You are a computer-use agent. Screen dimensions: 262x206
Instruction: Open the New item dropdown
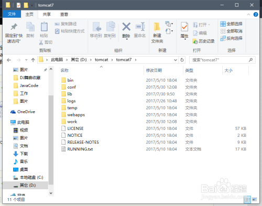(169, 24)
